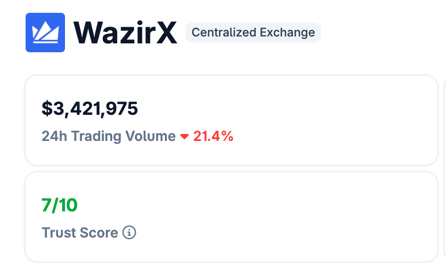Click the $3,421,975 volume figure

pyautogui.click(x=90, y=108)
